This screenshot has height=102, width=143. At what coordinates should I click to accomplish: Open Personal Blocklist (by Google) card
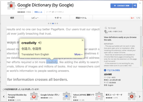[x=23, y=97]
